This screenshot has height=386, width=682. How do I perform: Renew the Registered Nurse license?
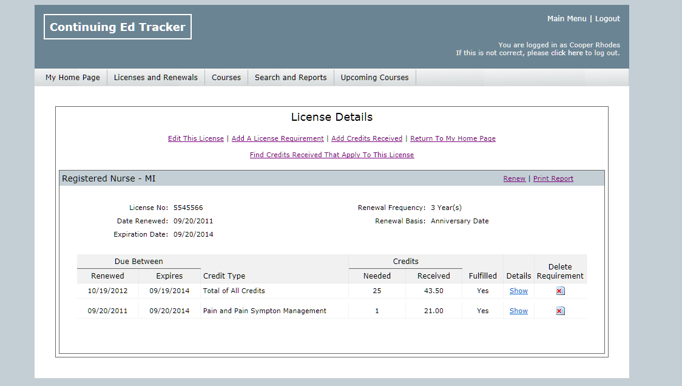click(x=514, y=178)
